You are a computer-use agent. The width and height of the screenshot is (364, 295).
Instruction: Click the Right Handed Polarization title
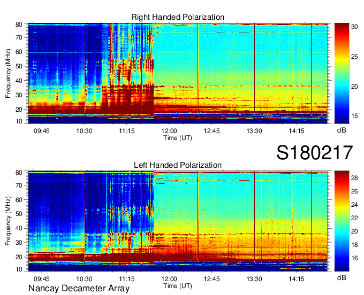(x=178, y=17)
